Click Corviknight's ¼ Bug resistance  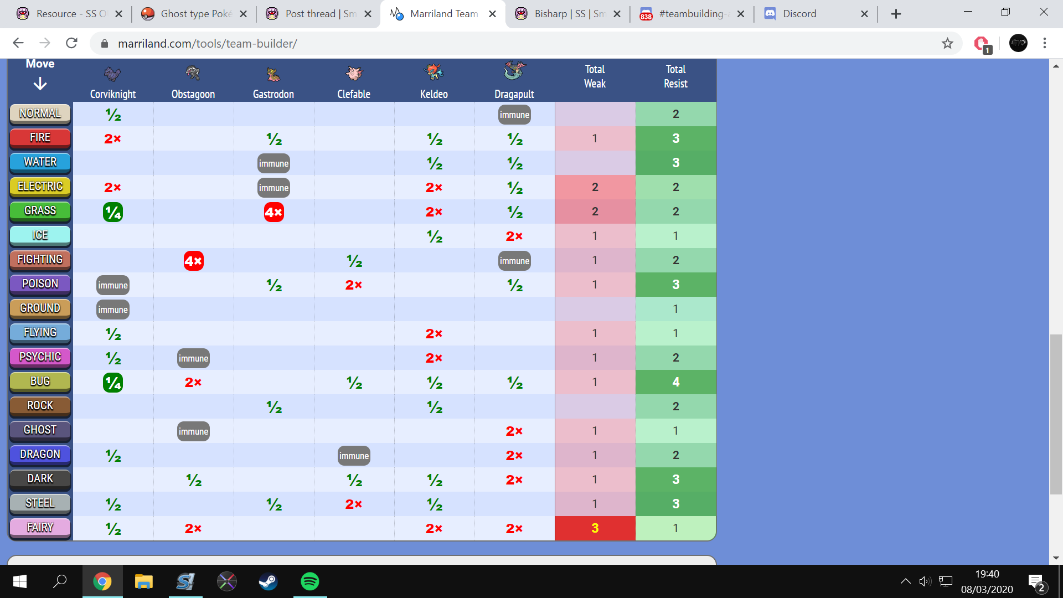[x=113, y=383]
